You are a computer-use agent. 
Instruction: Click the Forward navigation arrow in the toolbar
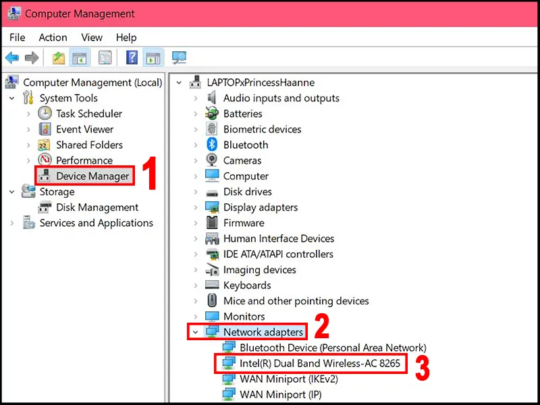32,57
